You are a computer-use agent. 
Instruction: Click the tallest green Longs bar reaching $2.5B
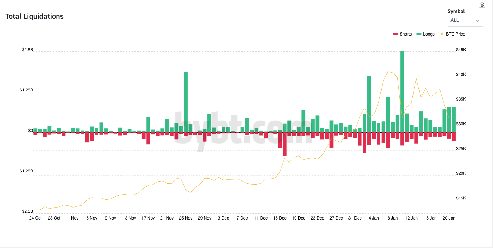402,91
